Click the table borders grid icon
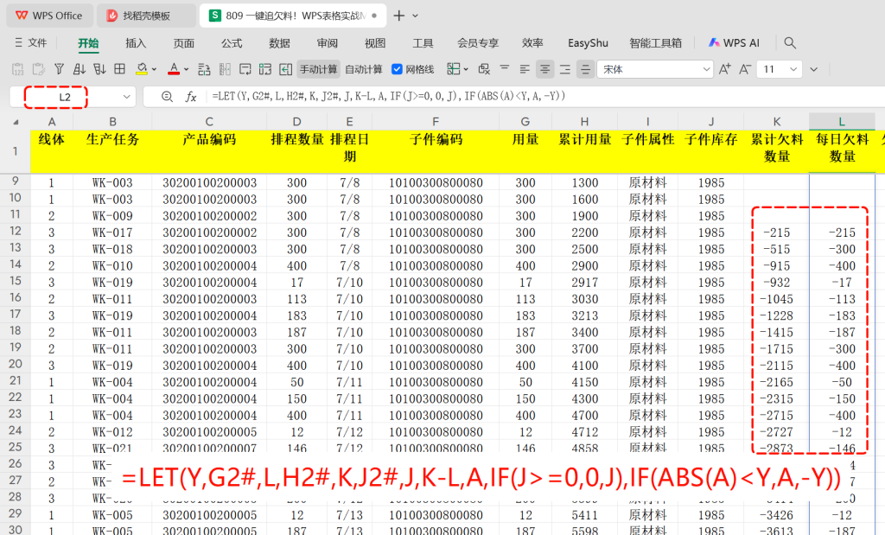885x535 pixels. pos(119,69)
